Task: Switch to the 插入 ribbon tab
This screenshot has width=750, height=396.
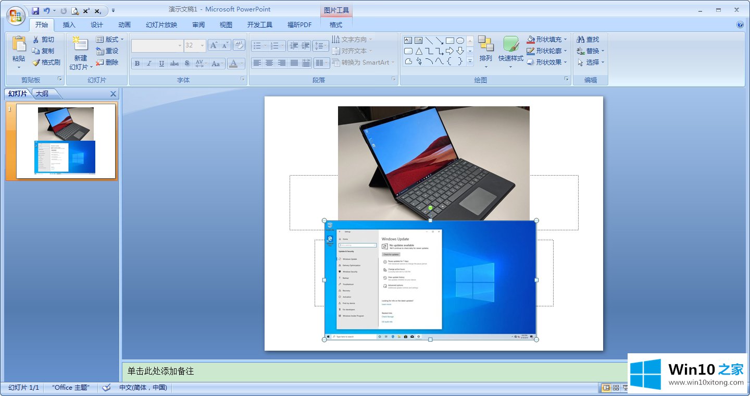Action: coord(69,24)
